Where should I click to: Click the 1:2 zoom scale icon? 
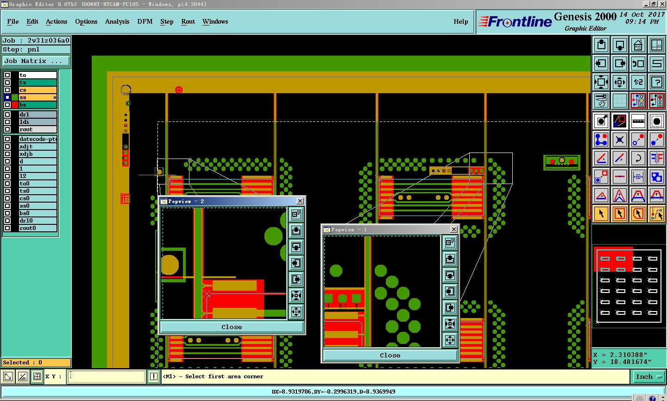[638, 82]
